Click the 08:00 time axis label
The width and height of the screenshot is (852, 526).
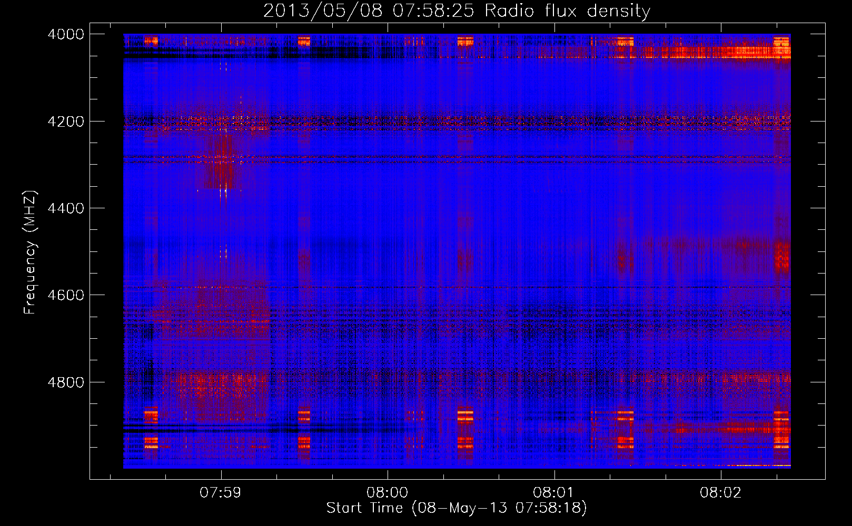[388, 493]
